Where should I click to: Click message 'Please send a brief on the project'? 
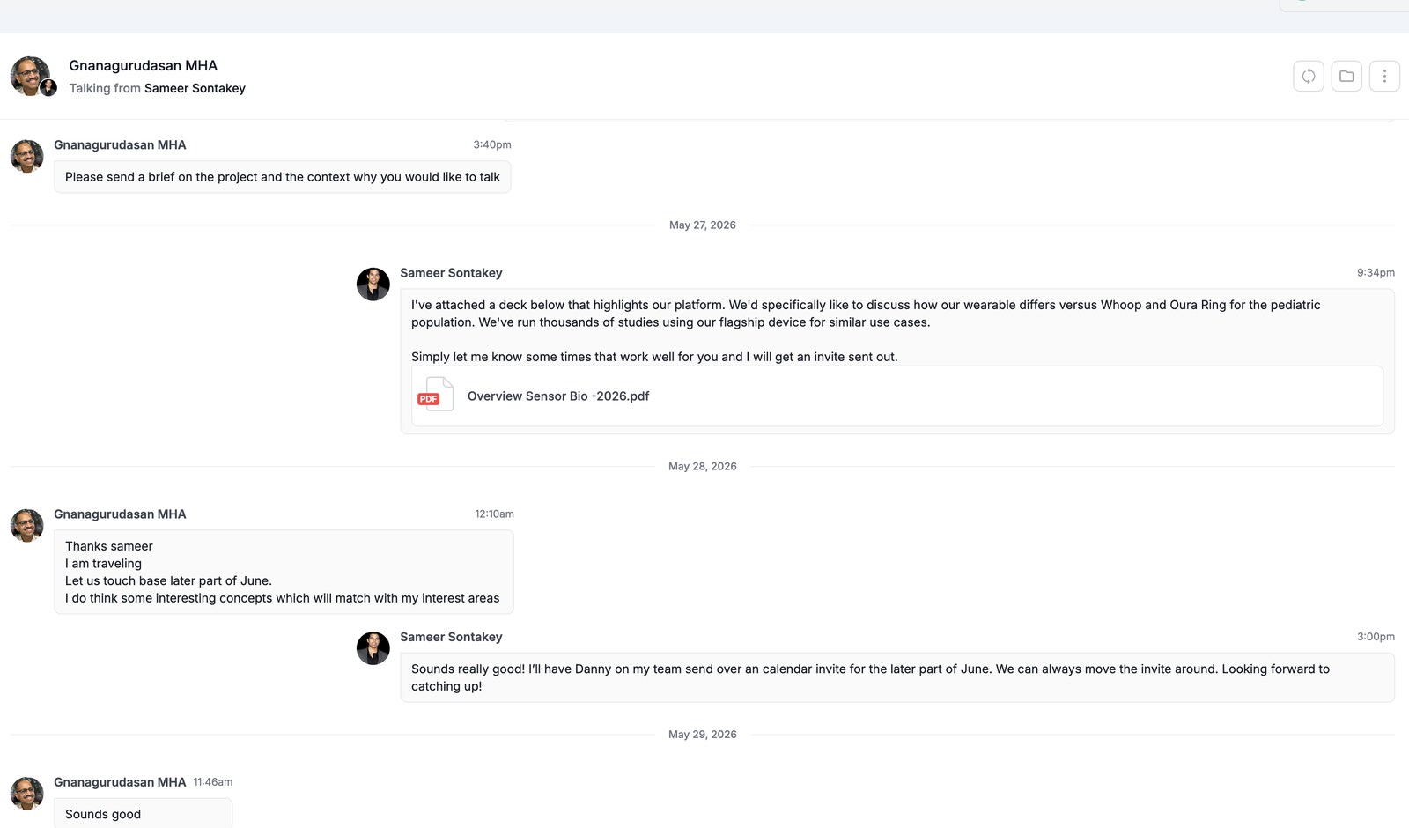point(282,177)
